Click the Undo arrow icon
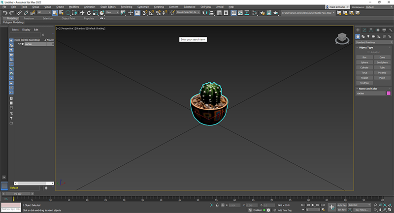 click(x=5, y=13)
